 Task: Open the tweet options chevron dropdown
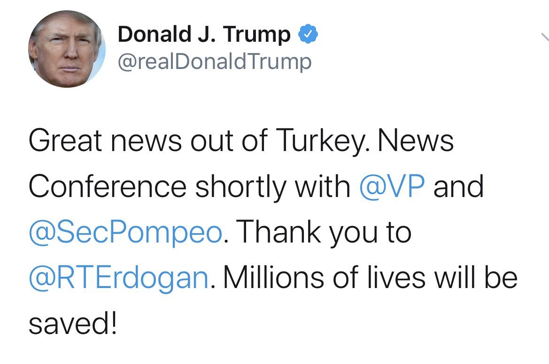click(x=545, y=38)
